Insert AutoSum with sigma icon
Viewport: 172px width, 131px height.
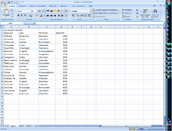[137, 10]
